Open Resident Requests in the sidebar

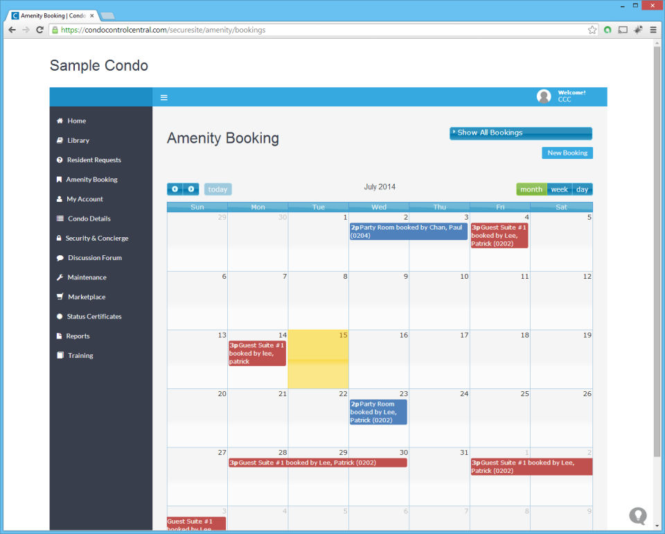click(x=94, y=160)
